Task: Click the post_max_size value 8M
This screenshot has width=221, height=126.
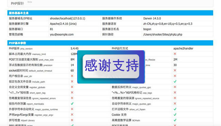Action: (x=72, y=59)
